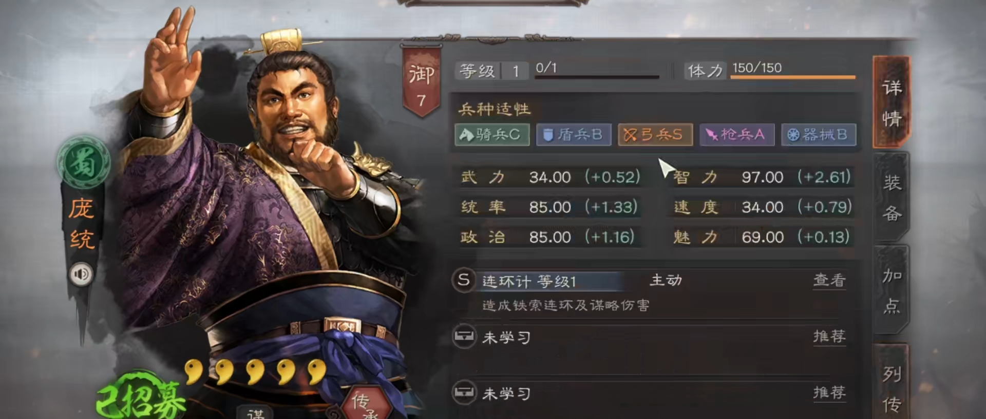
Task: Click the green 蜀 faction emblem
Action: tap(83, 163)
